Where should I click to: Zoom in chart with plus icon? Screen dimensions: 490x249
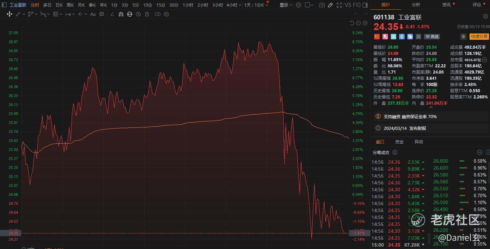365,23
